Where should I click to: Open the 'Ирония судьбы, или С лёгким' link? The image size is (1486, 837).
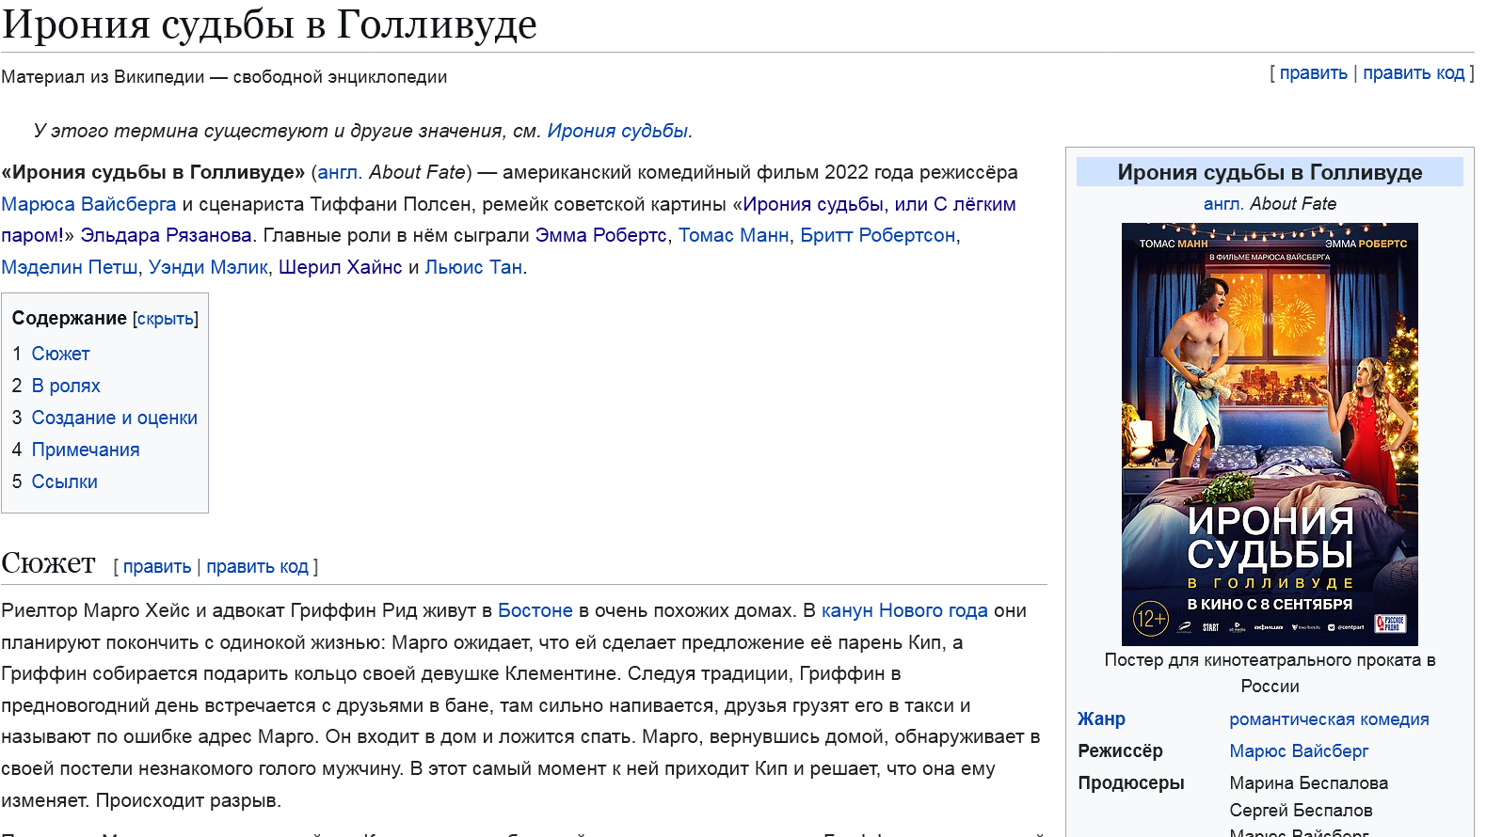[879, 204]
